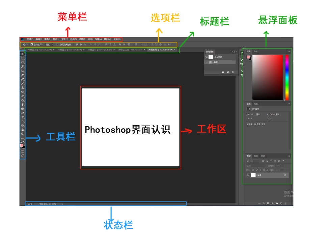Click the create-snapshot camera button in 历史记录 panel

[228, 72]
